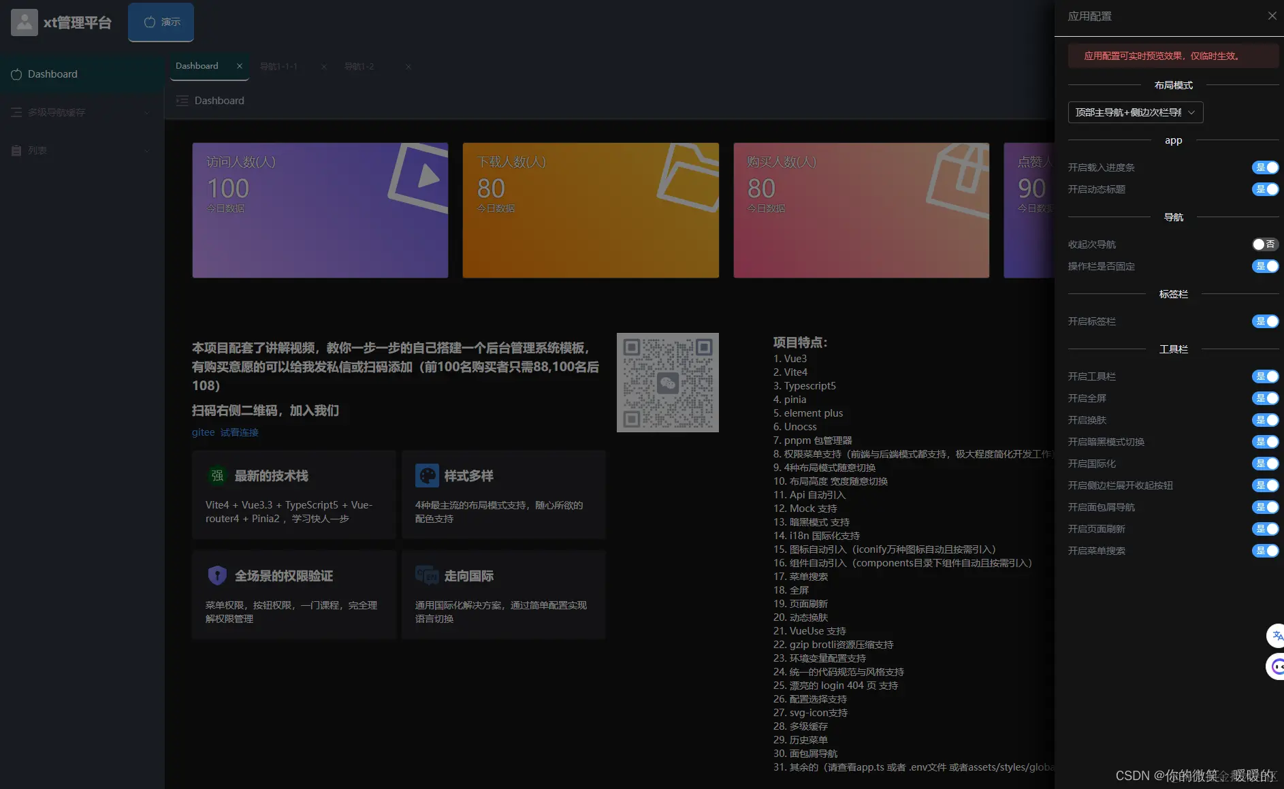Click the floating assistant icon below translate
This screenshot has width=1284, height=789.
(1276, 666)
